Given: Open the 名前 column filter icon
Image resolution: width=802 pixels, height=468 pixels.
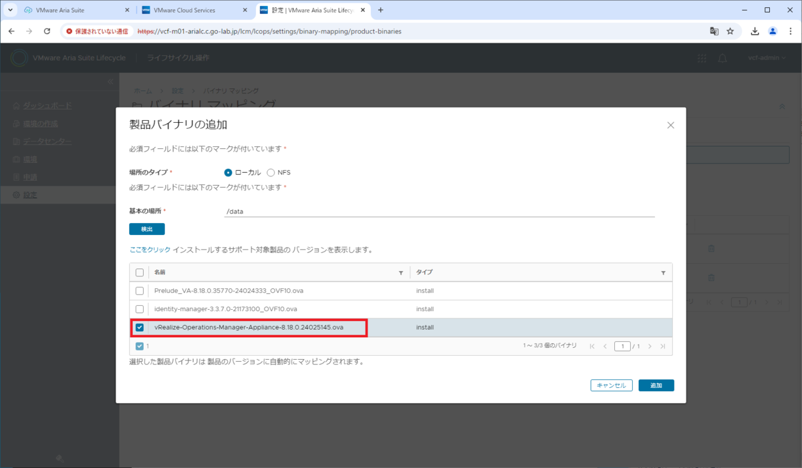Looking at the screenshot, I should (x=401, y=272).
